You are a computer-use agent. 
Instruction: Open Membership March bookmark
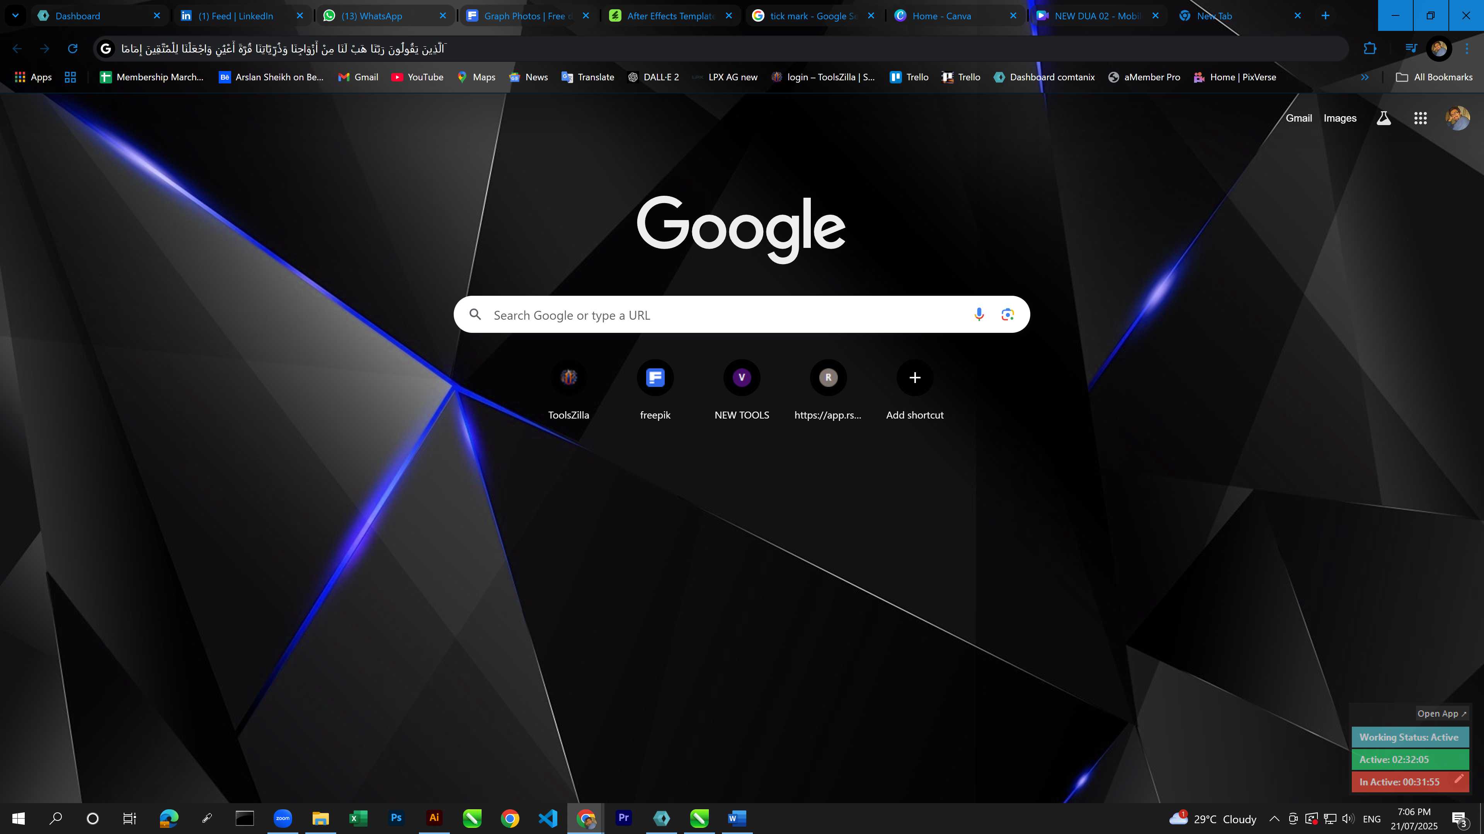151,77
